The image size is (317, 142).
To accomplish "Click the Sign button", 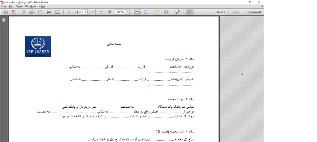I will pos(235,12).
